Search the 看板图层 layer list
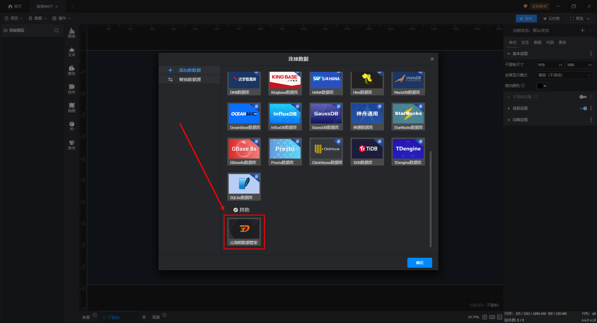597x323 pixels. click(56, 30)
